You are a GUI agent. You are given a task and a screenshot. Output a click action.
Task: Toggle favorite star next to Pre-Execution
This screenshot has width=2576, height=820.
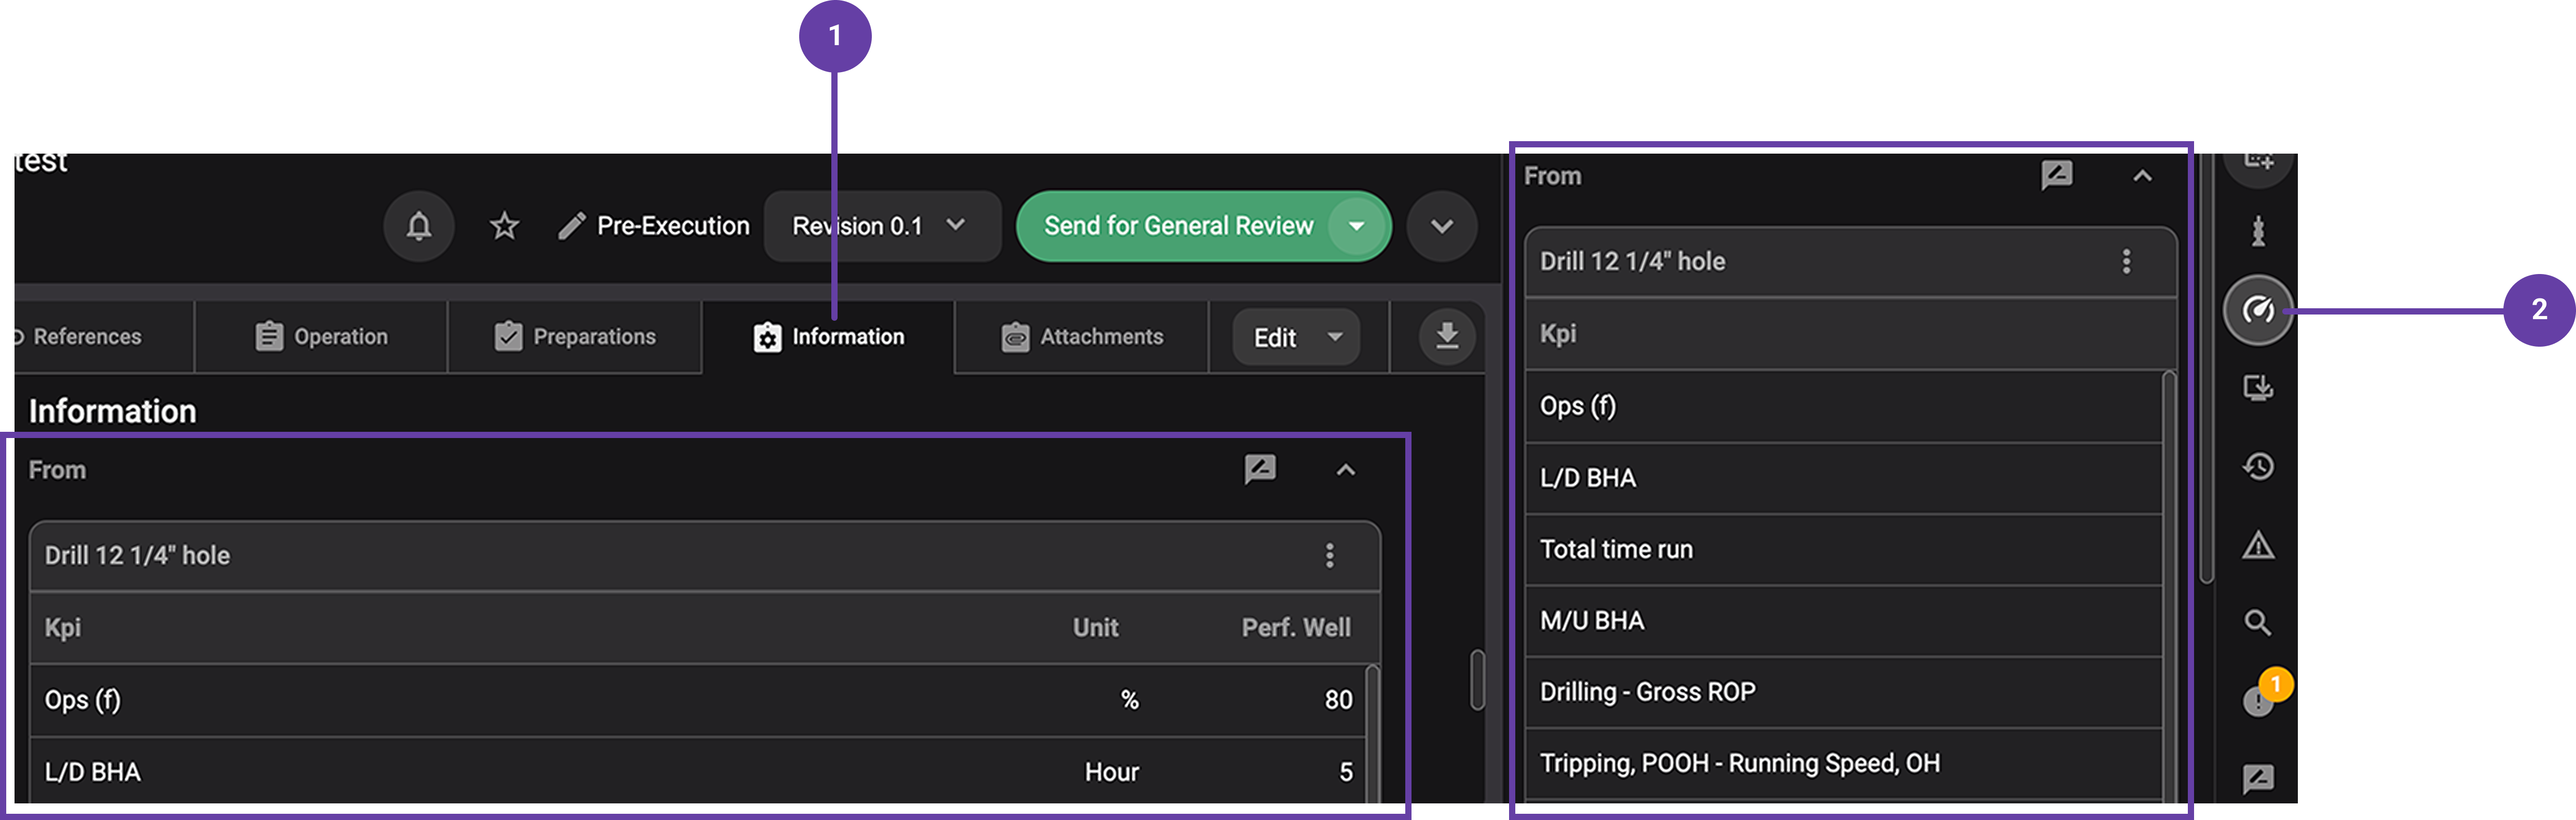click(x=503, y=226)
